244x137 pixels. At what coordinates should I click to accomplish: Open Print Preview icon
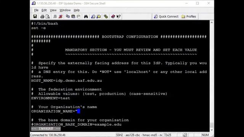pos(48,16)
